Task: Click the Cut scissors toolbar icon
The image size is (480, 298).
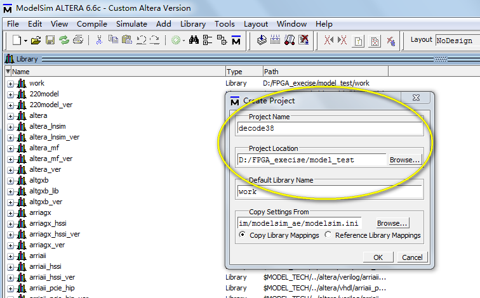Action: pyautogui.click(x=99, y=40)
